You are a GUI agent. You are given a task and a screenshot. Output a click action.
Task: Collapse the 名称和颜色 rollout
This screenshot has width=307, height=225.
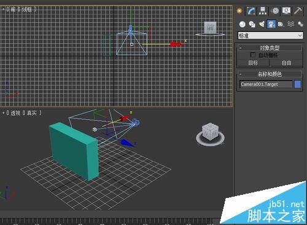(270, 74)
